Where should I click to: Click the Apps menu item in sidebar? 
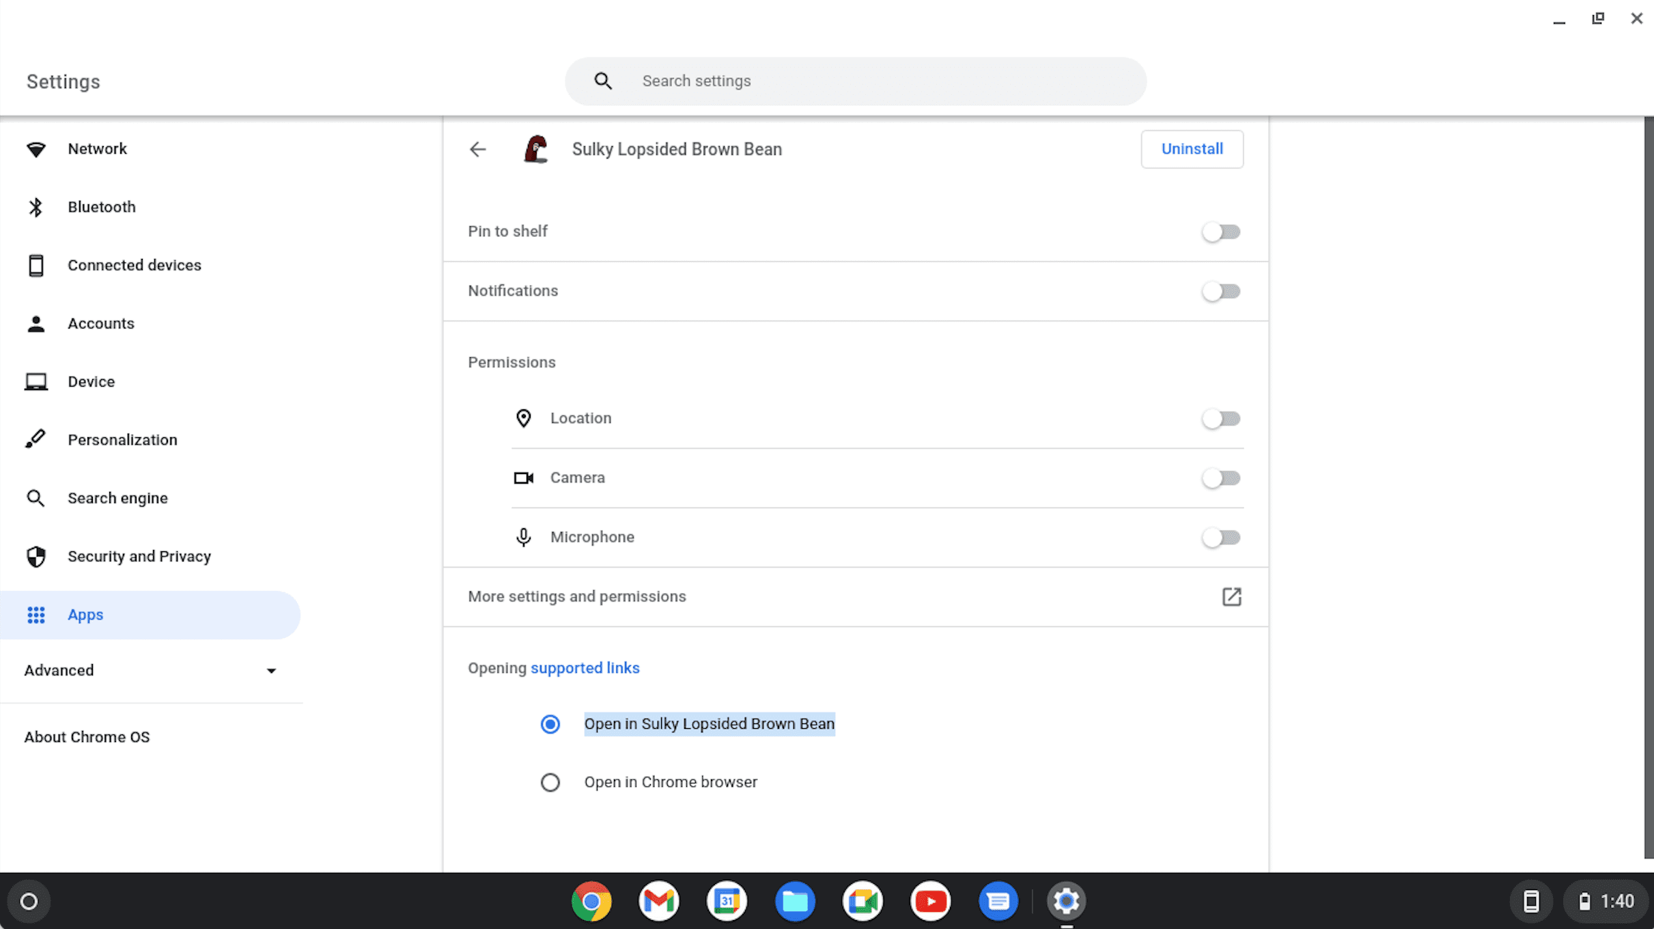[x=85, y=614]
